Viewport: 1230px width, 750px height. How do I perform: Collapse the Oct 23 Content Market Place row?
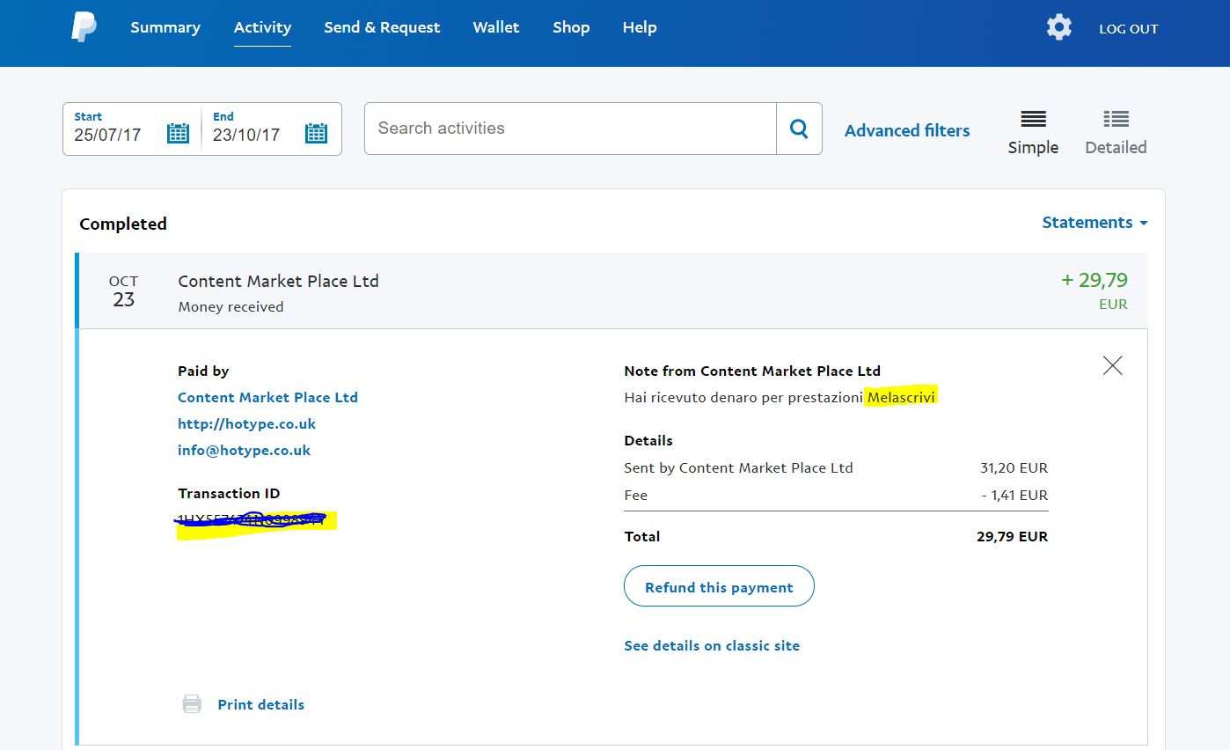tap(612, 291)
